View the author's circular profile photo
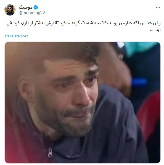The image size is (164, 165). click(x=10, y=10)
